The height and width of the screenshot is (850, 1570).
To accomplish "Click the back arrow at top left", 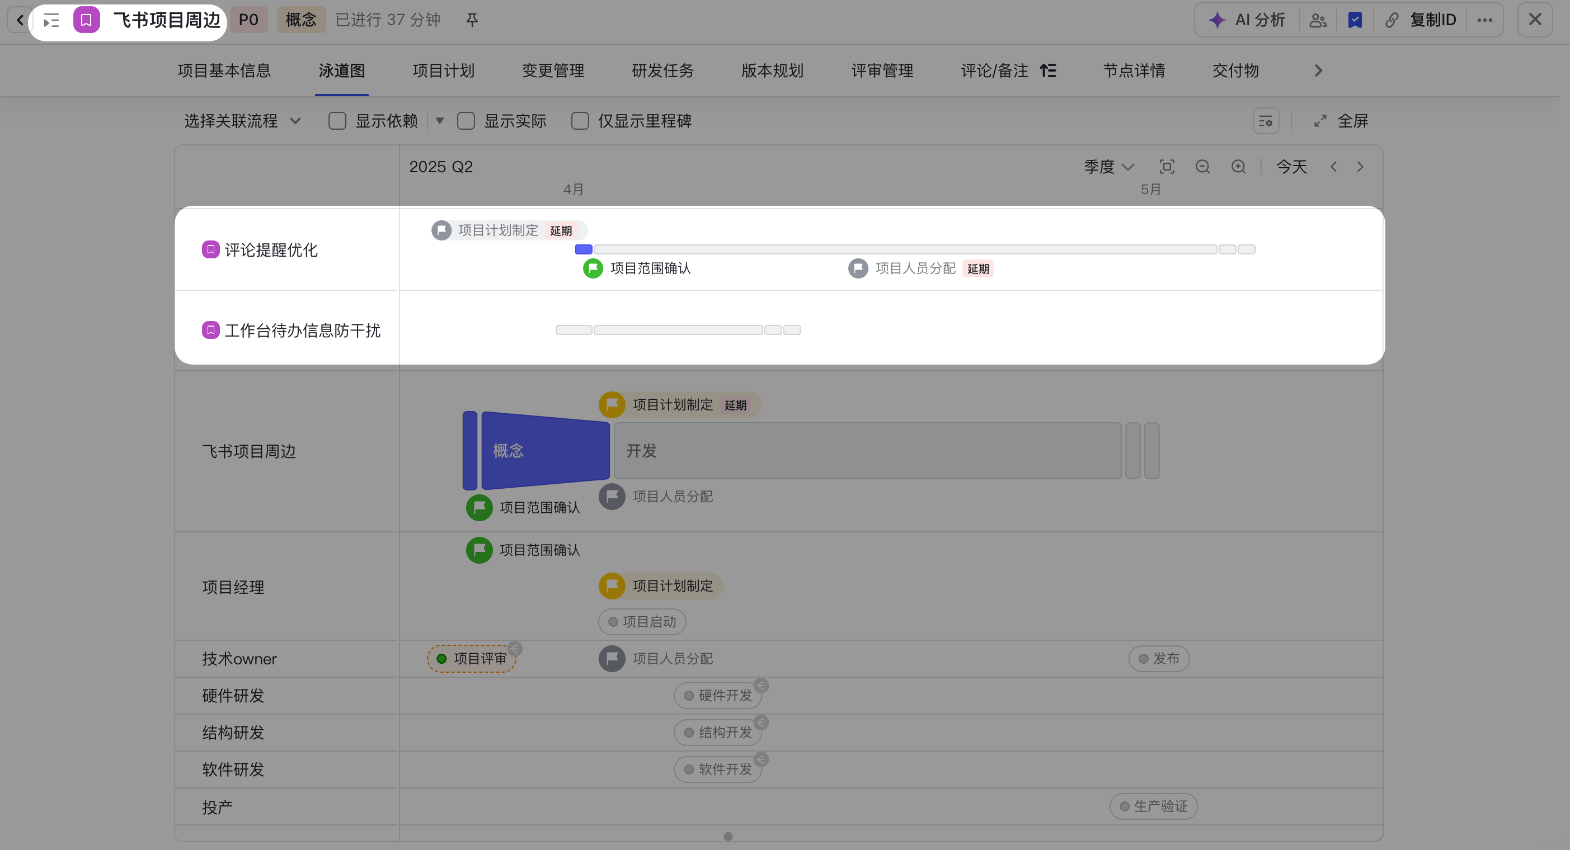I will tap(20, 20).
